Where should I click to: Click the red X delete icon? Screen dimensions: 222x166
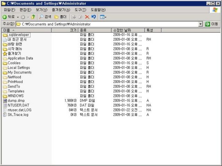click(87, 17)
